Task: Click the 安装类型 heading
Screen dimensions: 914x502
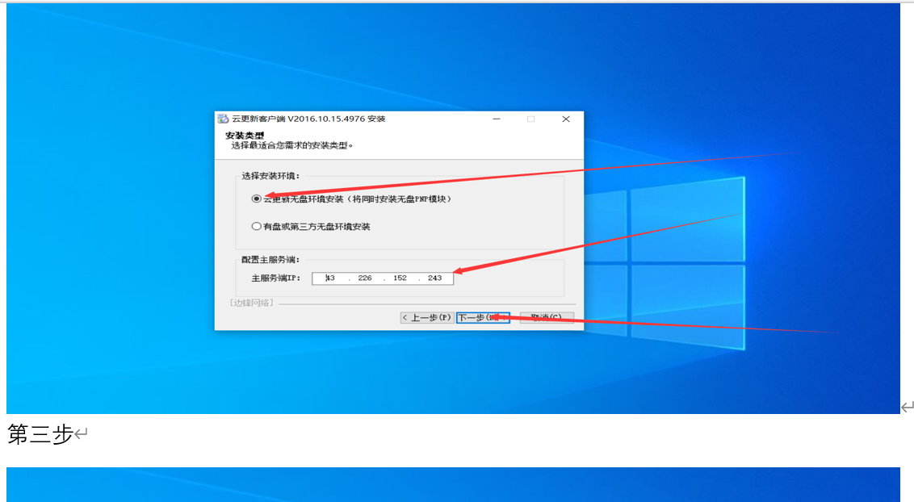Action: click(244, 136)
